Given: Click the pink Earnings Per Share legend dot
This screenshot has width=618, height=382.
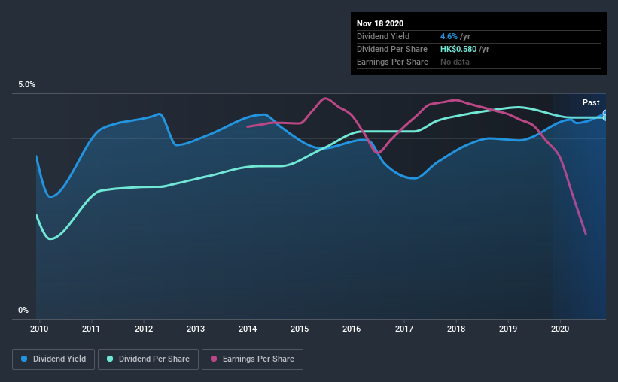Looking at the screenshot, I should tap(214, 359).
